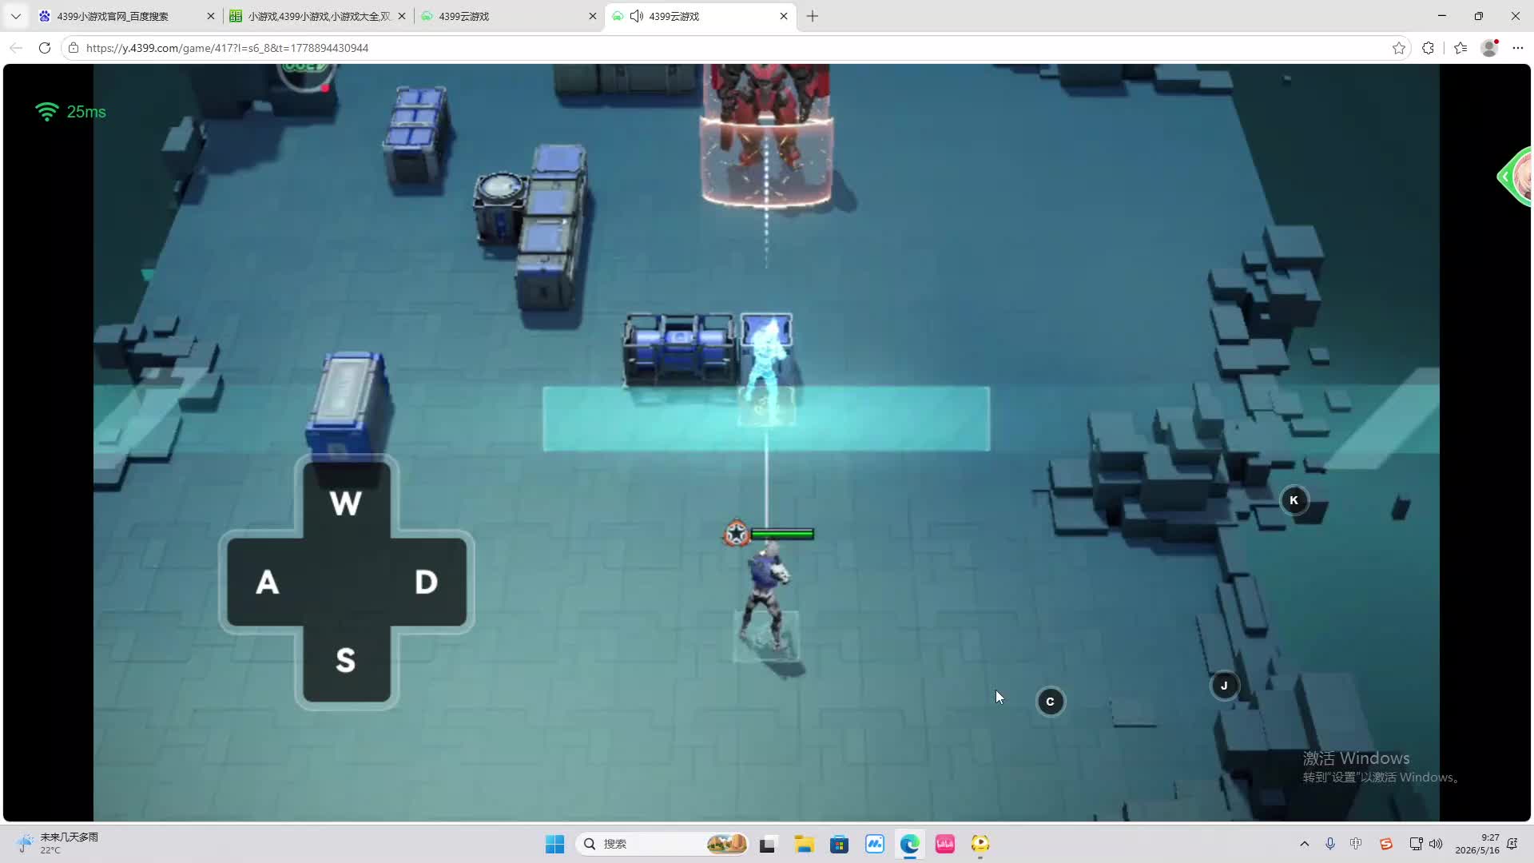This screenshot has width=1534, height=863.
Task: View site security information lock
Action: 74,48
